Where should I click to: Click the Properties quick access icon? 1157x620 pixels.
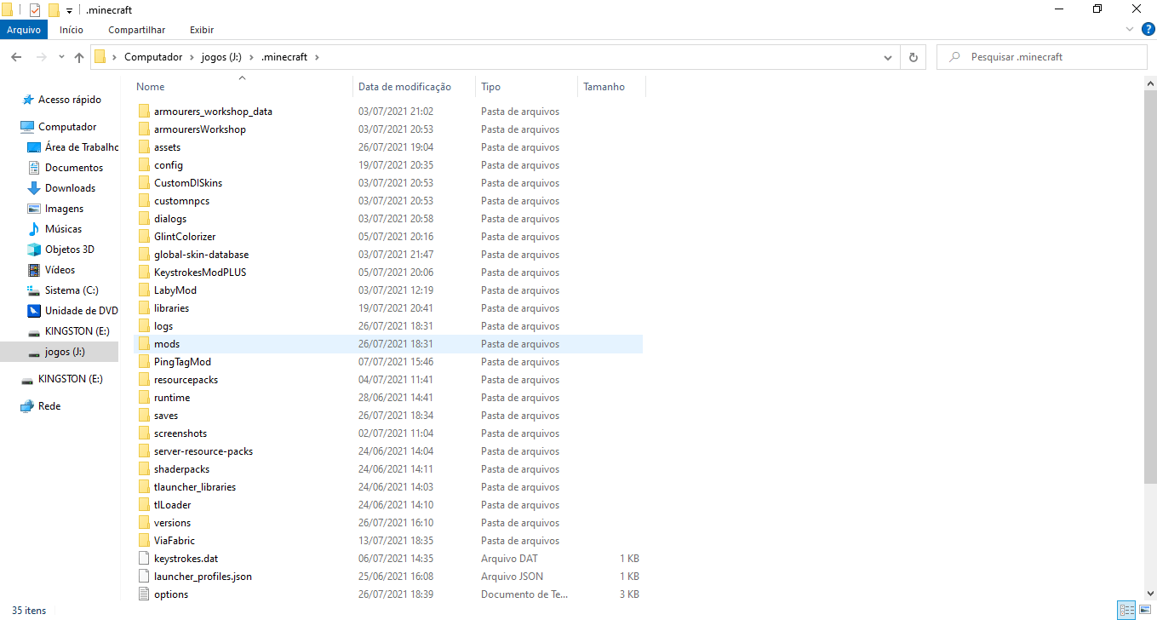click(x=35, y=10)
